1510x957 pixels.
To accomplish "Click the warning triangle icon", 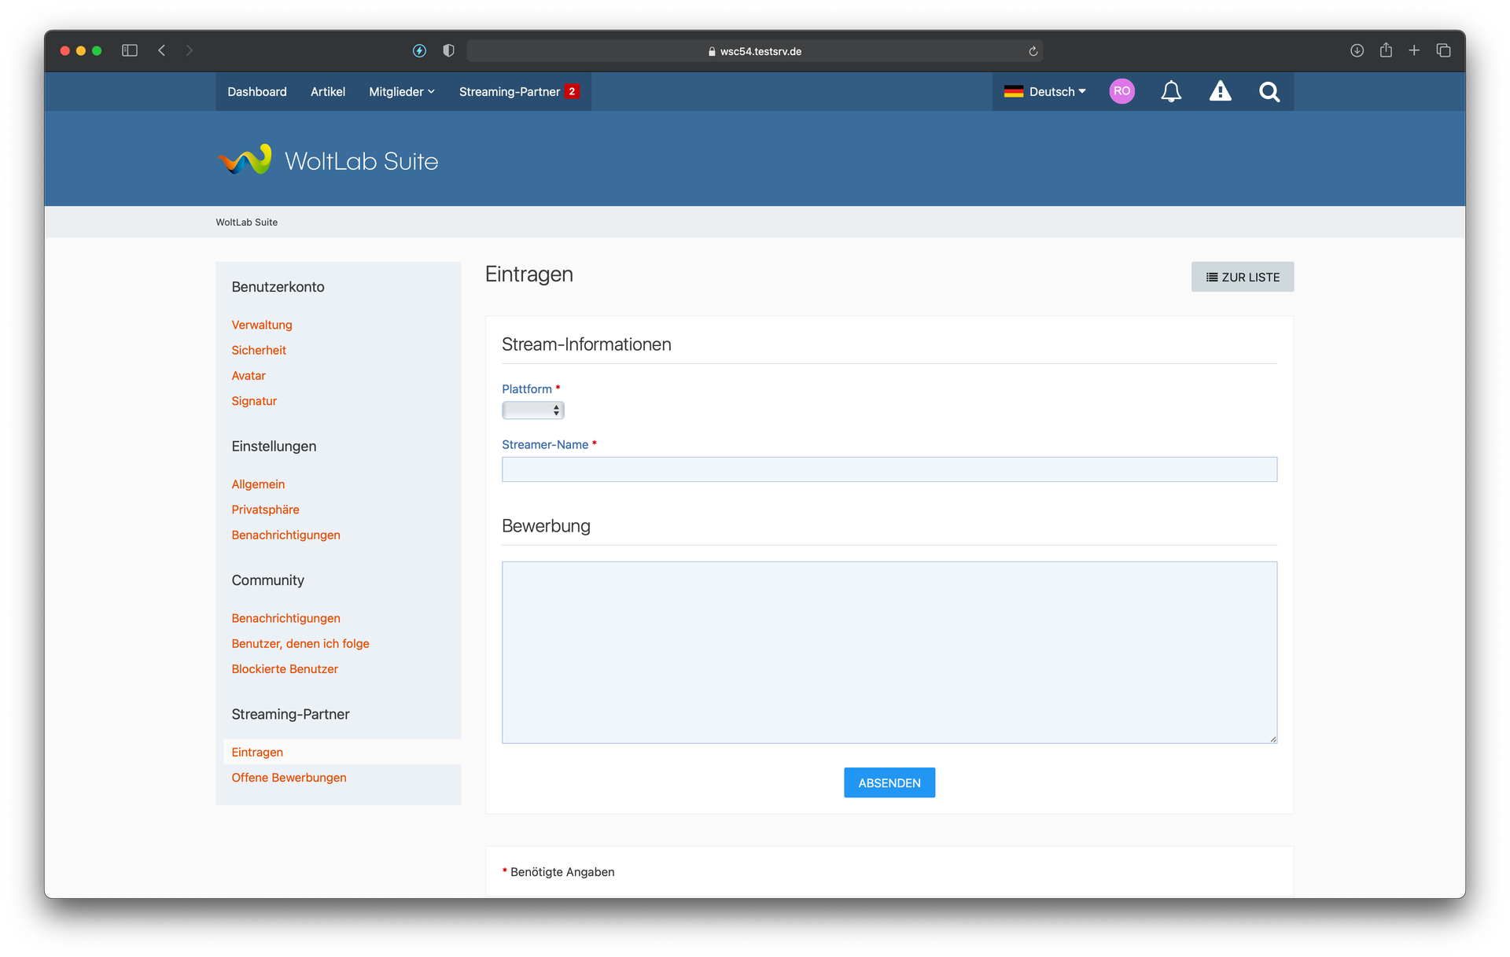I will [1220, 92].
